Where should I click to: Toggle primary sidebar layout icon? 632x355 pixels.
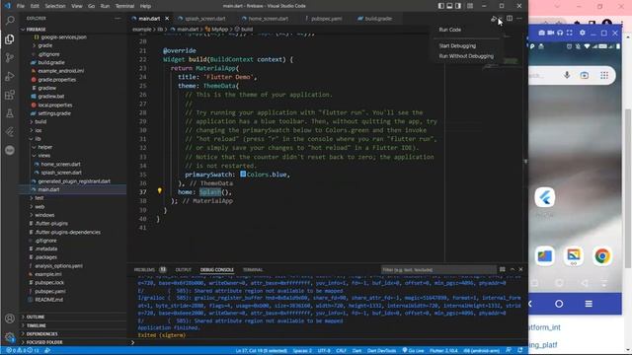coord(441,6)
